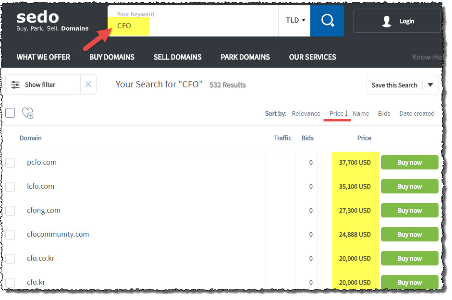Image resolution: width=452 pixels, height=300 pixels.
Task: Click Save this Search
Action: [394, 85]
